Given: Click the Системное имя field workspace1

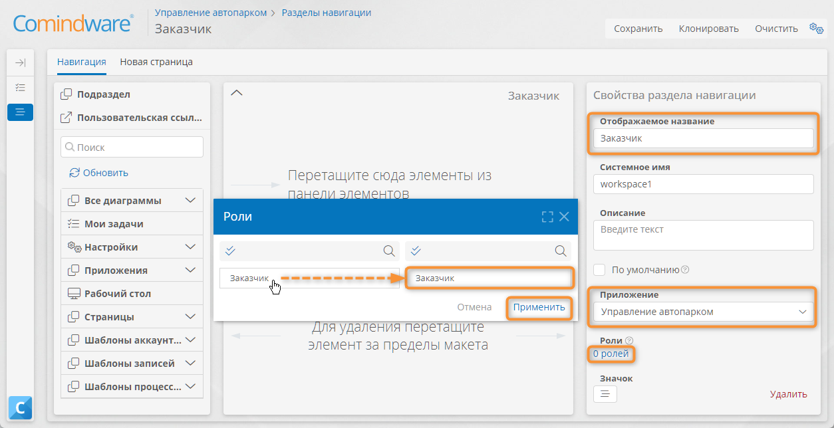Looking at the screenshot, I should (x=704, y=184).
